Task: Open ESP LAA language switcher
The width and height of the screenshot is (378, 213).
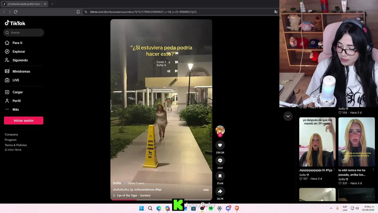Action: tap(345, 208)
